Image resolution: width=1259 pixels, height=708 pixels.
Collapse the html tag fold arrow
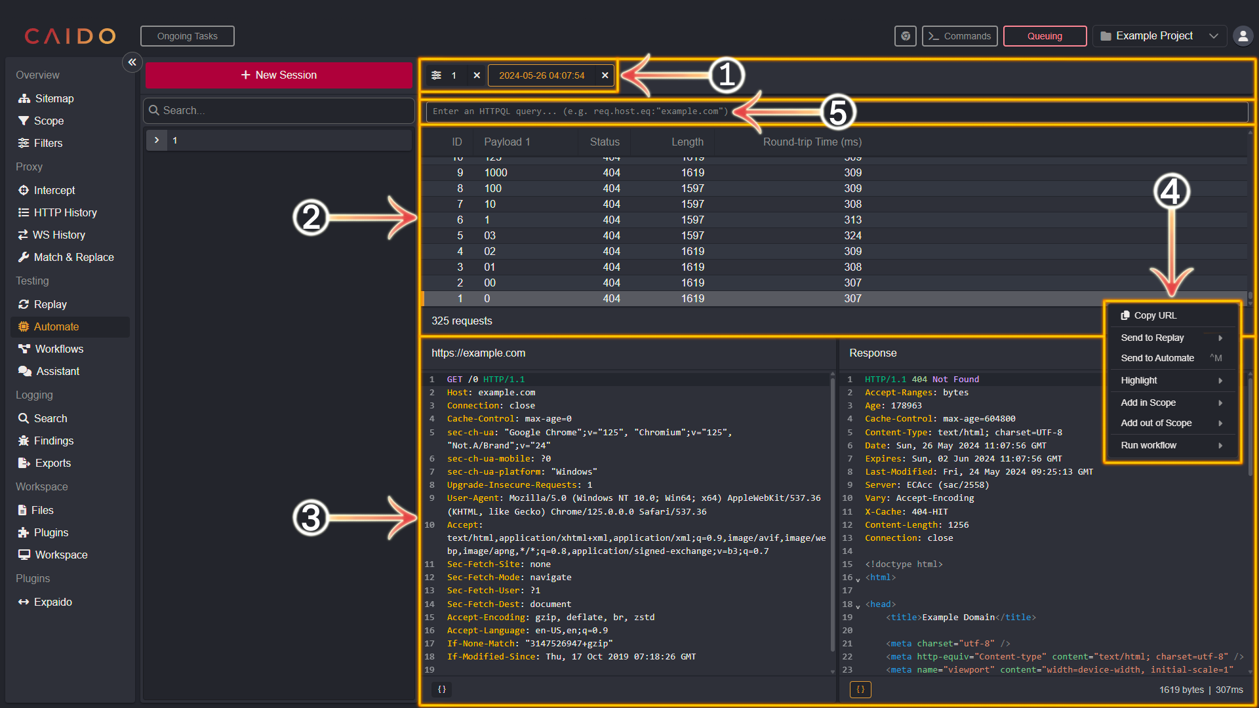click(x=858, y=579)
